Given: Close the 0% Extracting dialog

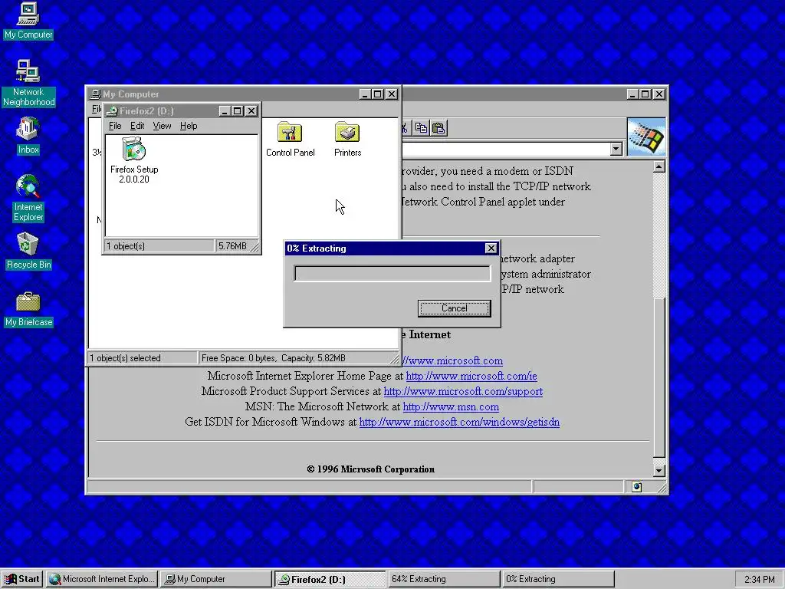Looking at the screenshot, I should pos(491,248).
